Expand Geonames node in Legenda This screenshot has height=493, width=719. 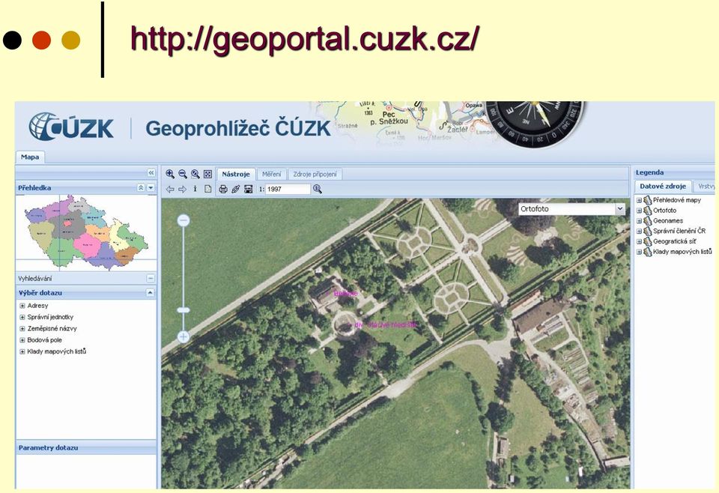click(639, 221)
